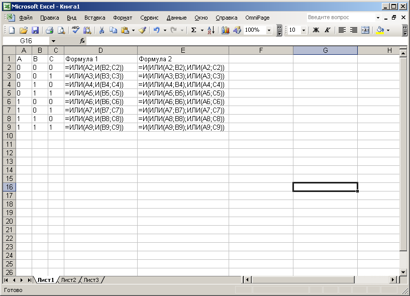Click the Name Box showing G16
410x296 pixels.
point(26,41)
